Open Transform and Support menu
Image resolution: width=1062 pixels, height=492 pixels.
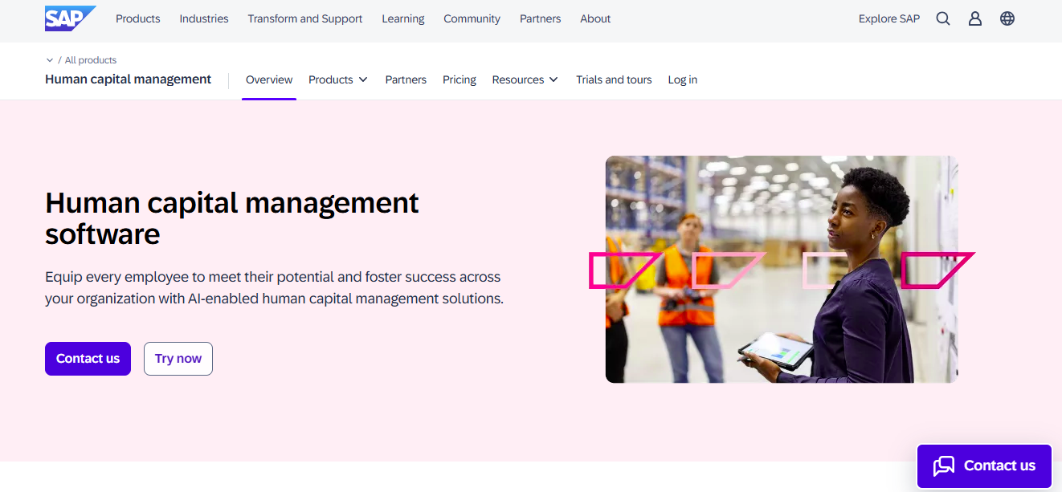pyautogui.click(x=304, y=18)
